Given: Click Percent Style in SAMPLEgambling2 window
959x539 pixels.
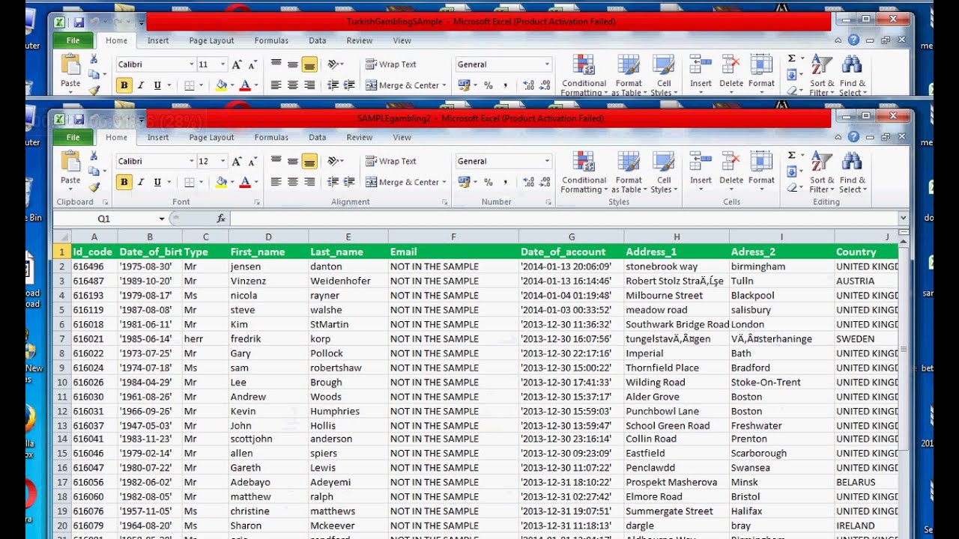Looking at the screenshot, I should coord(488,182).
